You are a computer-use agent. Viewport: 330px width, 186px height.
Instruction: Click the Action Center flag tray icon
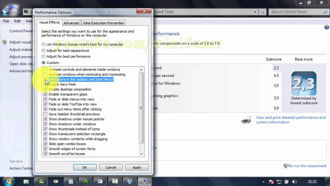click(x=271, y=182)
